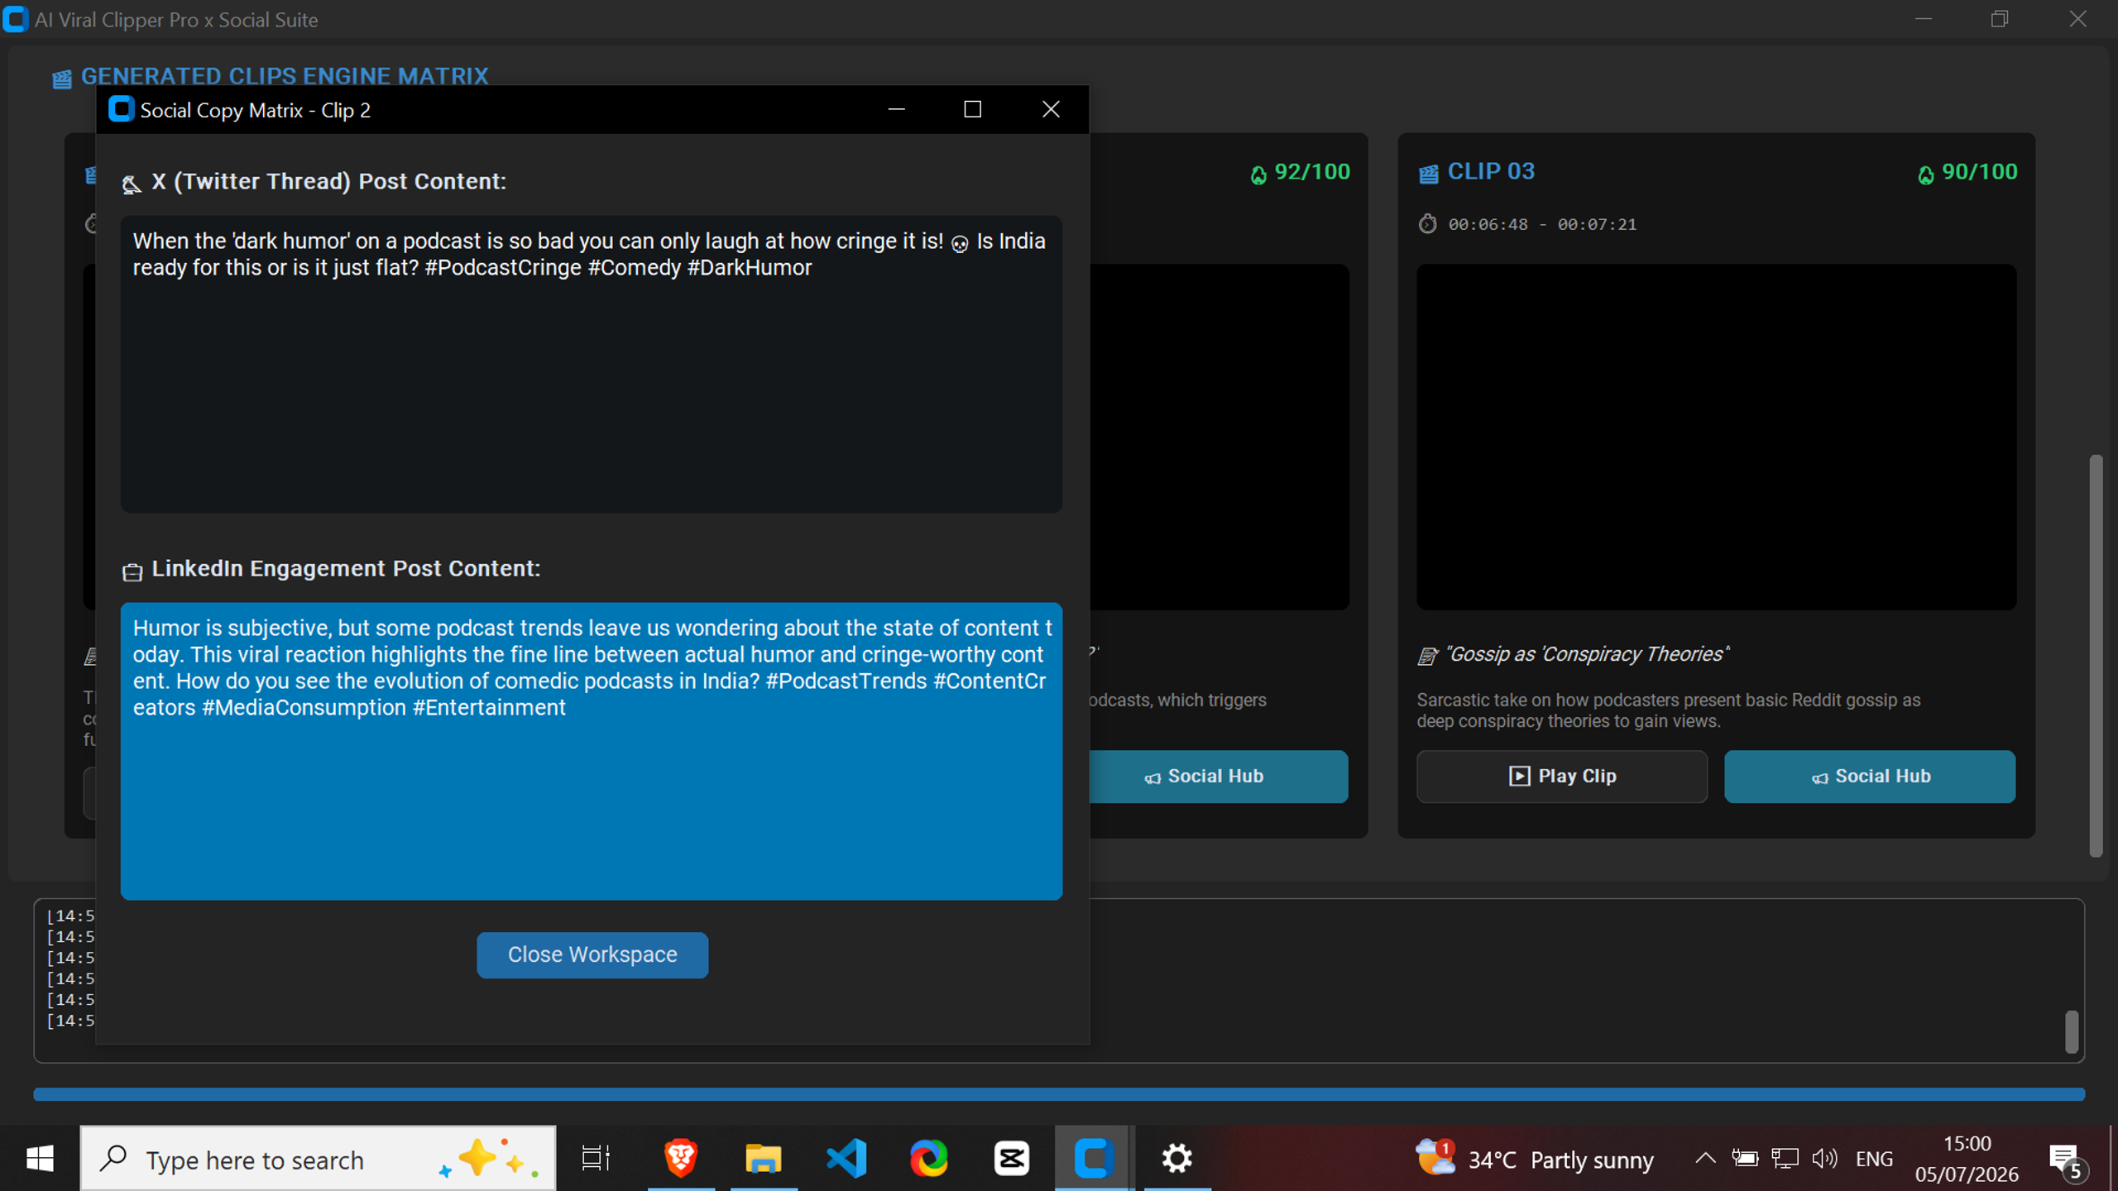Click the megaphone icon beside X post heading
The width and height of the screenshot is (2118, 1191).
(132, 184)
